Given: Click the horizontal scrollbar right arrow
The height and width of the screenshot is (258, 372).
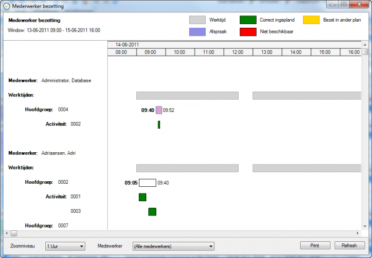Looking at the screenshot, I should click(358, 233).
